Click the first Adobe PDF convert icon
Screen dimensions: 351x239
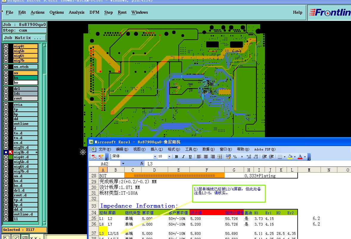point(94,157)
